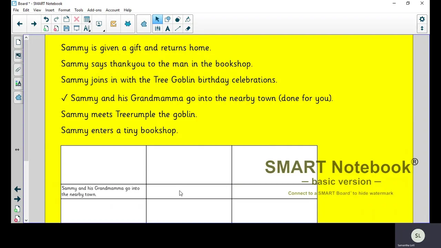
Task: Open the toolbar settings gear icon
Action: [x=422, y=19]
